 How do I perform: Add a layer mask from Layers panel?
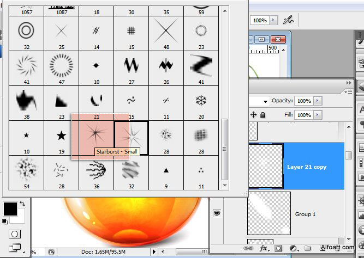pyautogui.click(x=279, y=249)
